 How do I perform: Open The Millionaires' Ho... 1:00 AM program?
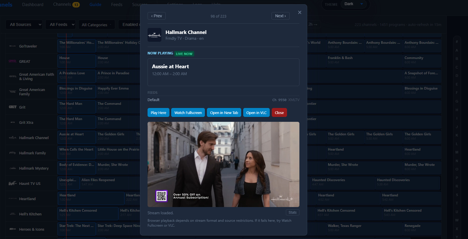pyautogui.click(x=77, y=46)
